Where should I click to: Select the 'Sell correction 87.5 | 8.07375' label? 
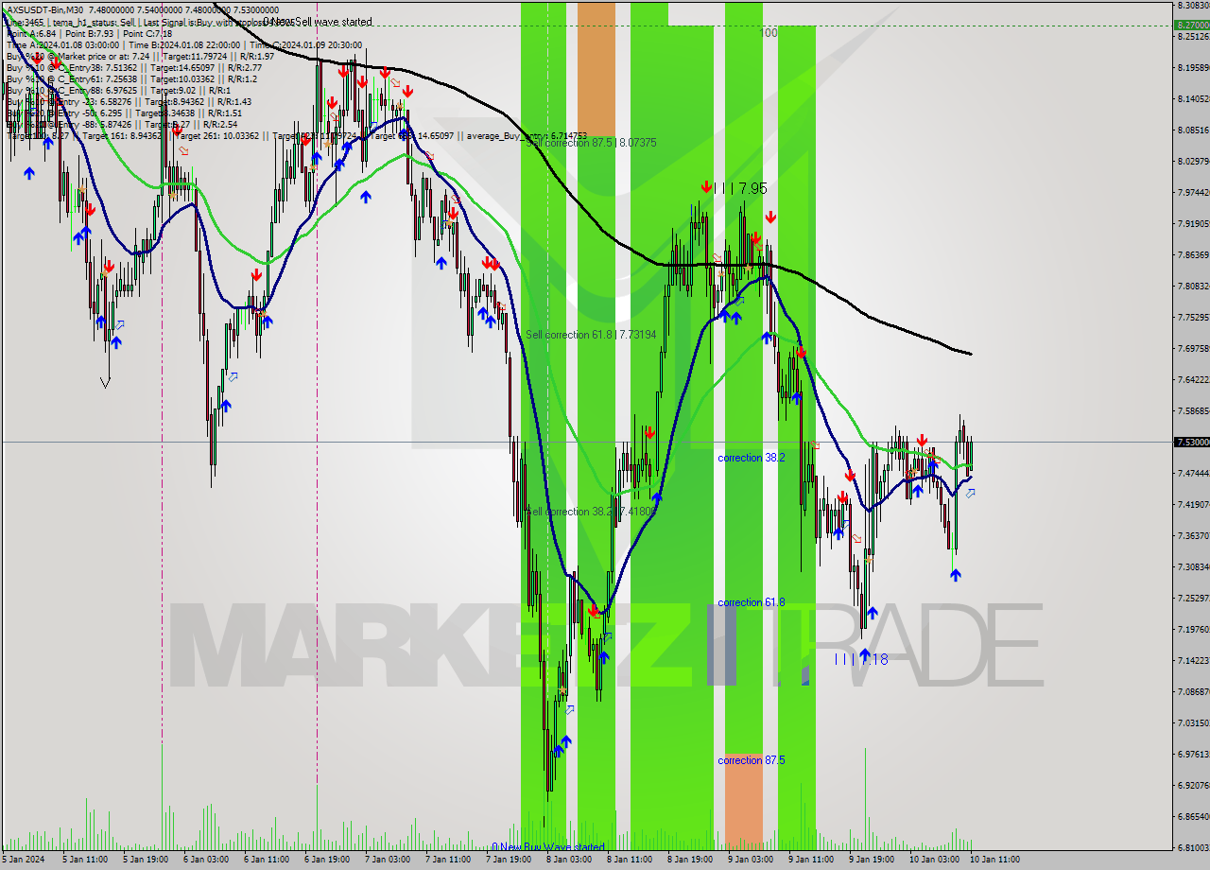point(591,143)
